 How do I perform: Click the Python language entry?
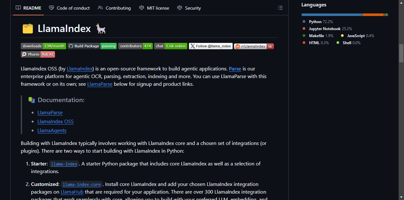318,22
